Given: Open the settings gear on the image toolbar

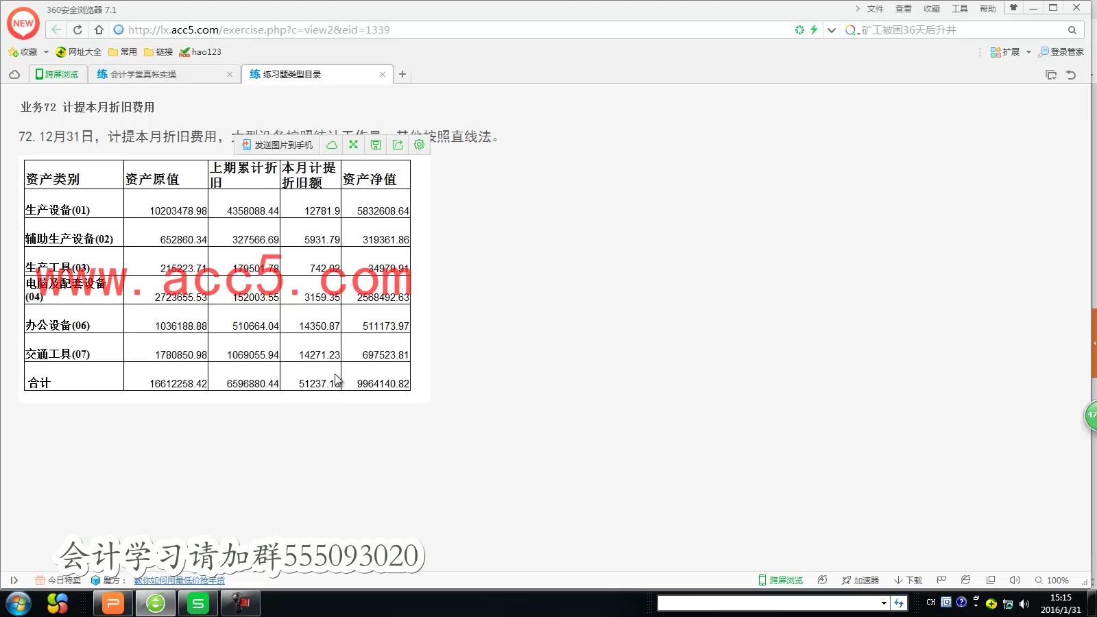Looking at the screenshot, I should point(419,145).
